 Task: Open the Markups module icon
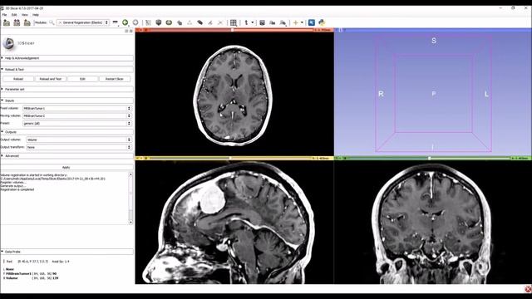190,22
